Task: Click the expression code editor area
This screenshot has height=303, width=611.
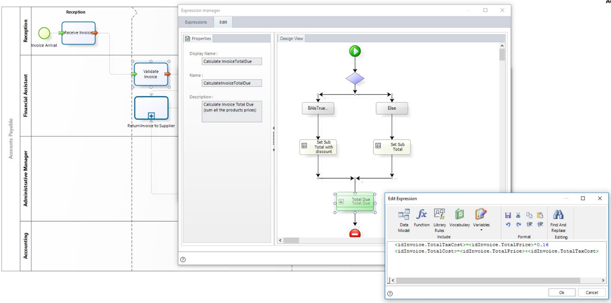Action: coord(497,259)
